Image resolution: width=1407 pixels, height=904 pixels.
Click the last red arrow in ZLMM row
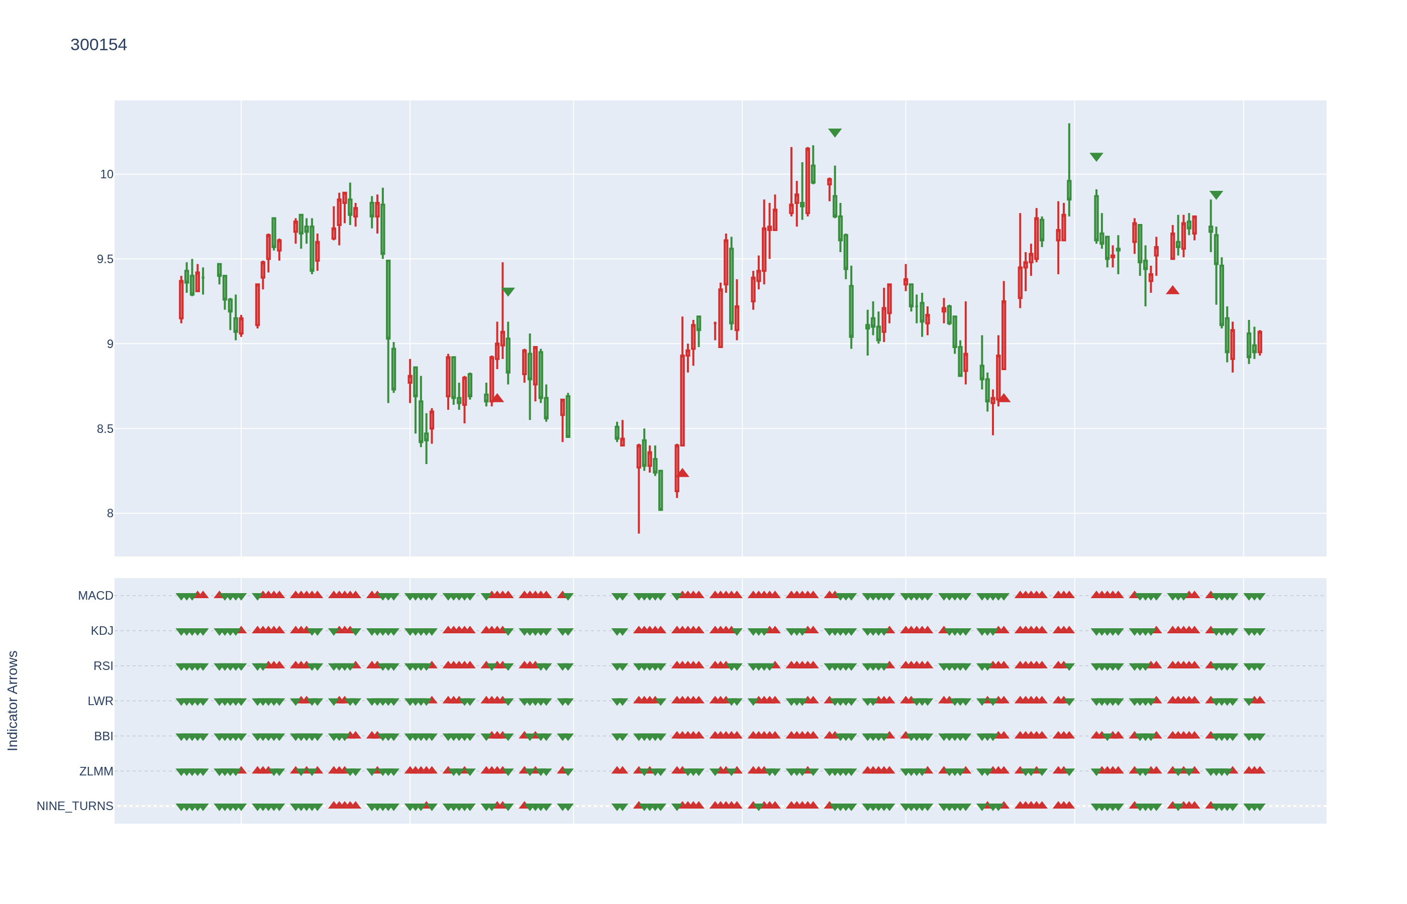[x=1260, y=769]
